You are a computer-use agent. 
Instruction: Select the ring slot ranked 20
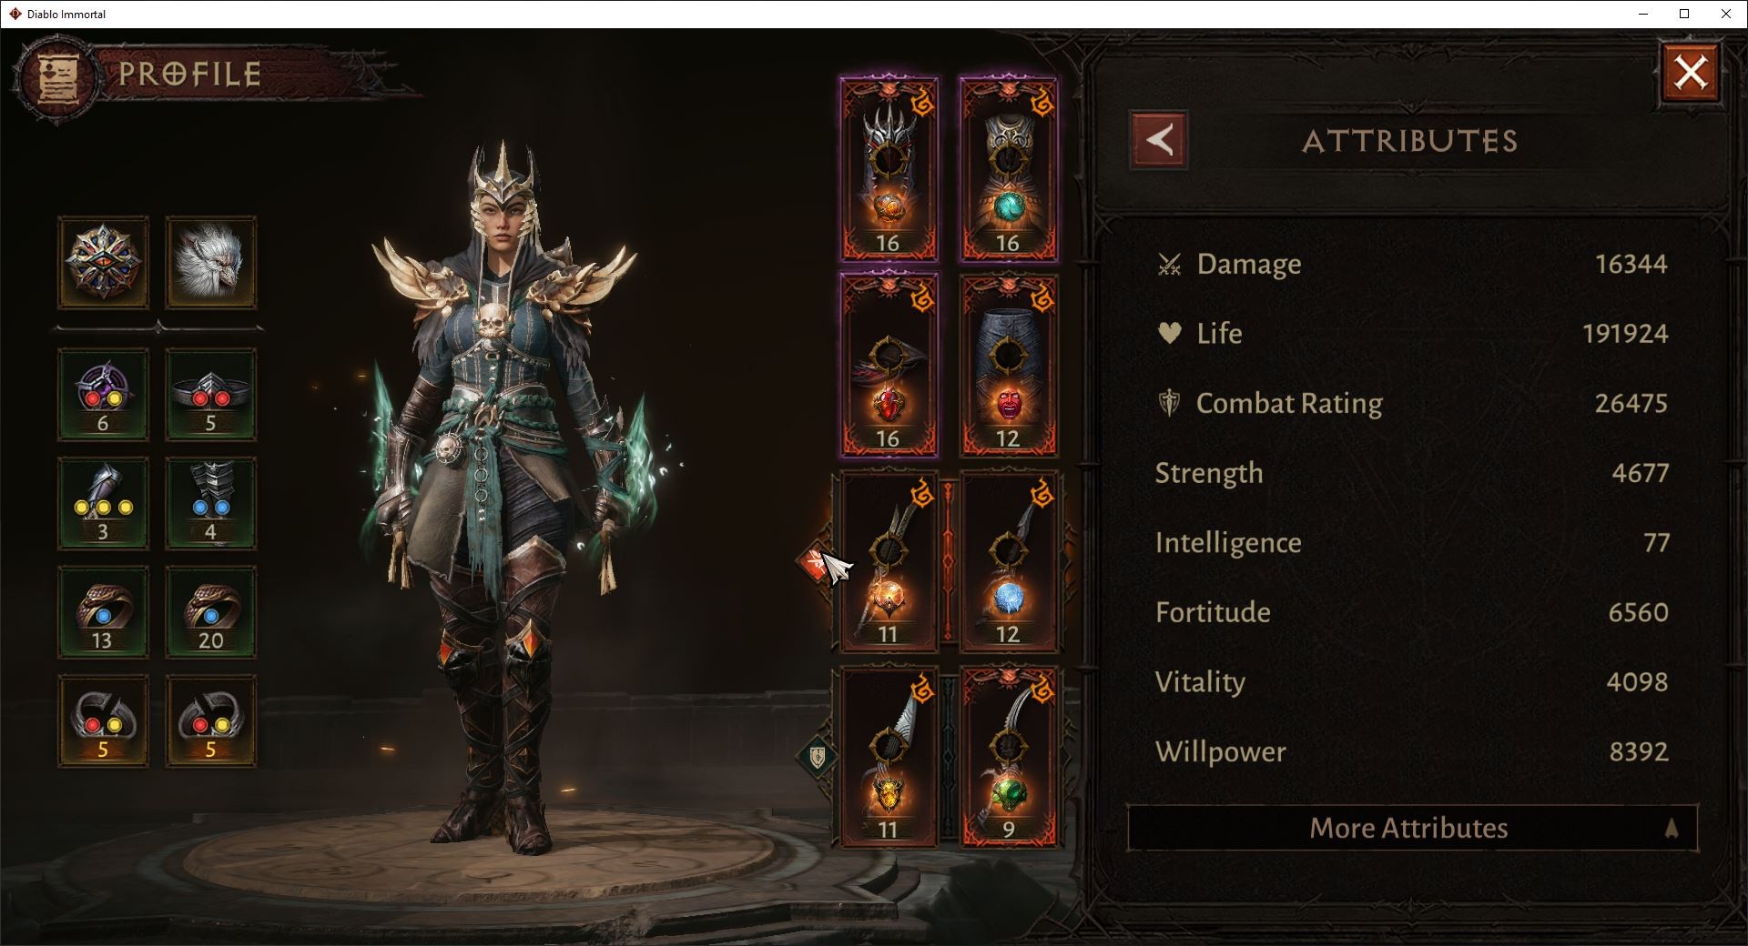pyautogui.click(x=210, y=612)
